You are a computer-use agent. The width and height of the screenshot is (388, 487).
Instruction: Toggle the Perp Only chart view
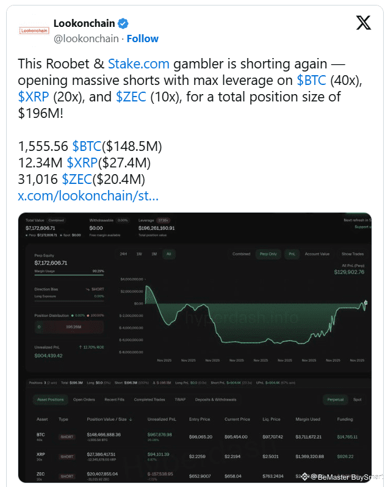point(267,254)
